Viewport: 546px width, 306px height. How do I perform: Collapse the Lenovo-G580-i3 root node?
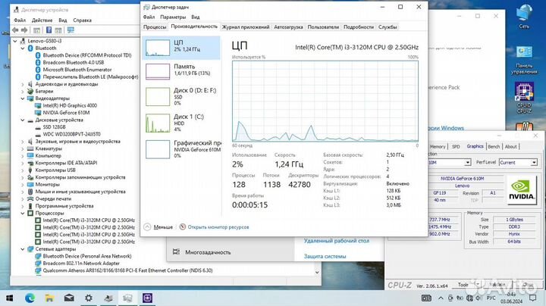tap(15, 41)
